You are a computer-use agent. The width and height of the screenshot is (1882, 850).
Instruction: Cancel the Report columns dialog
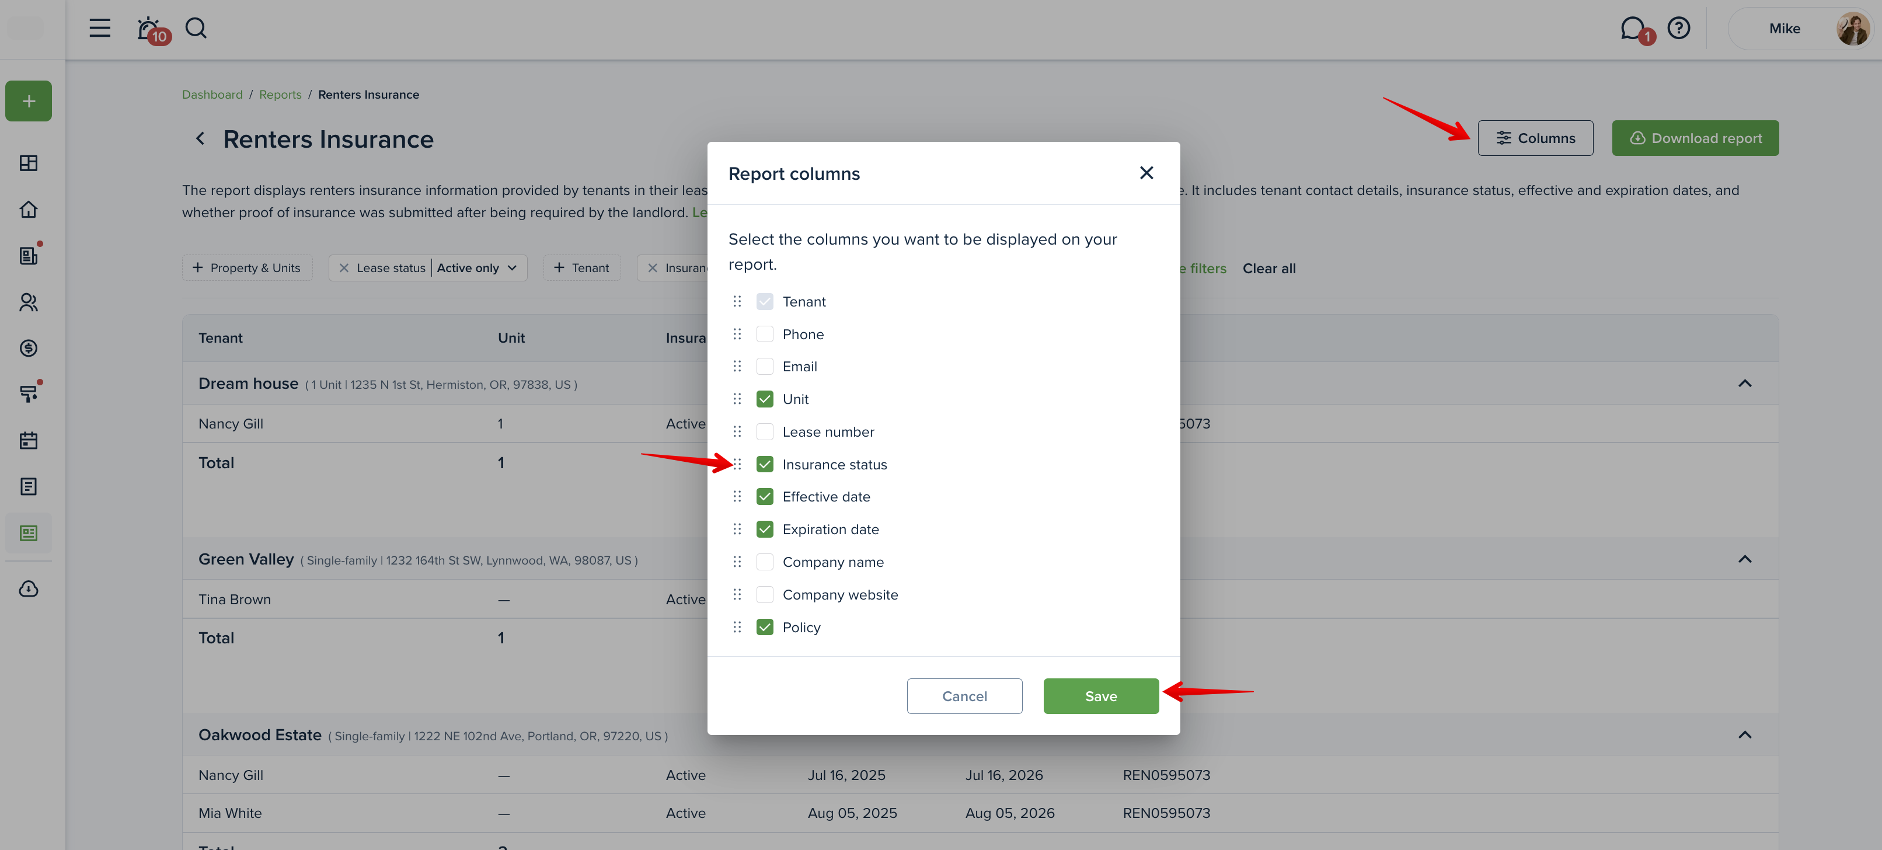[x=964, y=696]
